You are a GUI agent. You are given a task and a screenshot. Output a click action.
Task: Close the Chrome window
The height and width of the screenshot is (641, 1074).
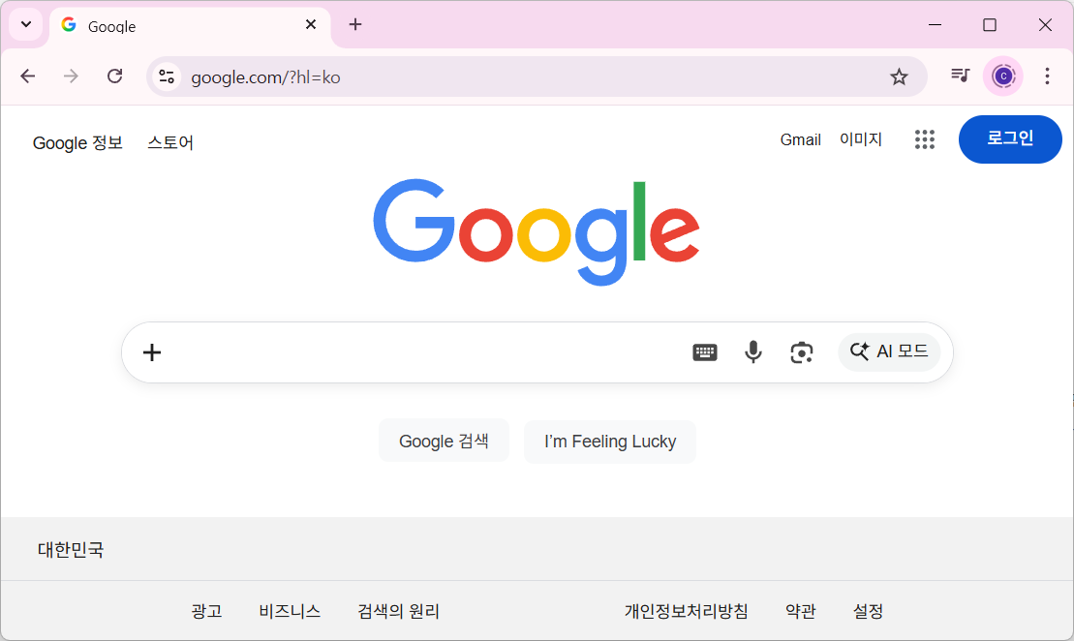pyautogui.click(x=1045, y=24)
